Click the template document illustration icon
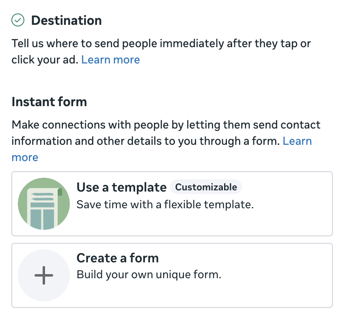The height and width of the screenshot is (314, 345). tap(44, 208)
